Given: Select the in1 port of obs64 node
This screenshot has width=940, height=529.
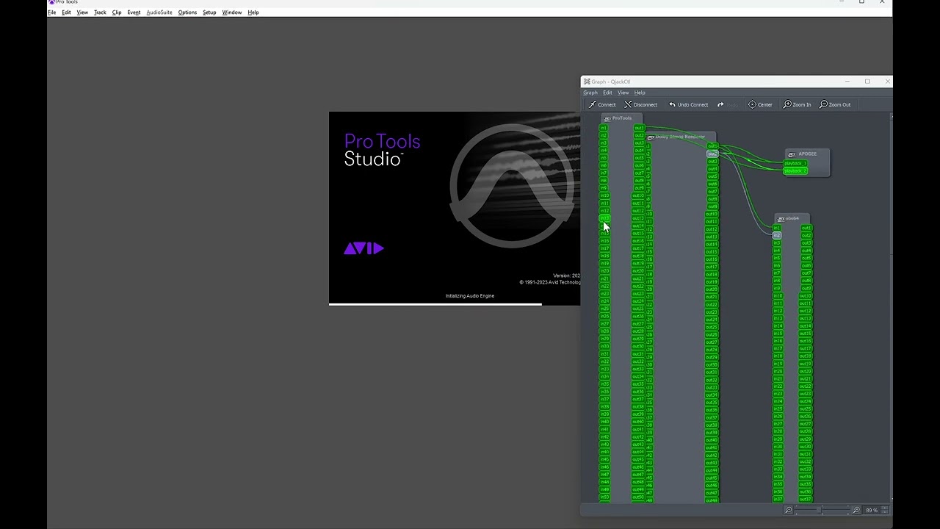Looking at the screenshot, I should (777, 228).
